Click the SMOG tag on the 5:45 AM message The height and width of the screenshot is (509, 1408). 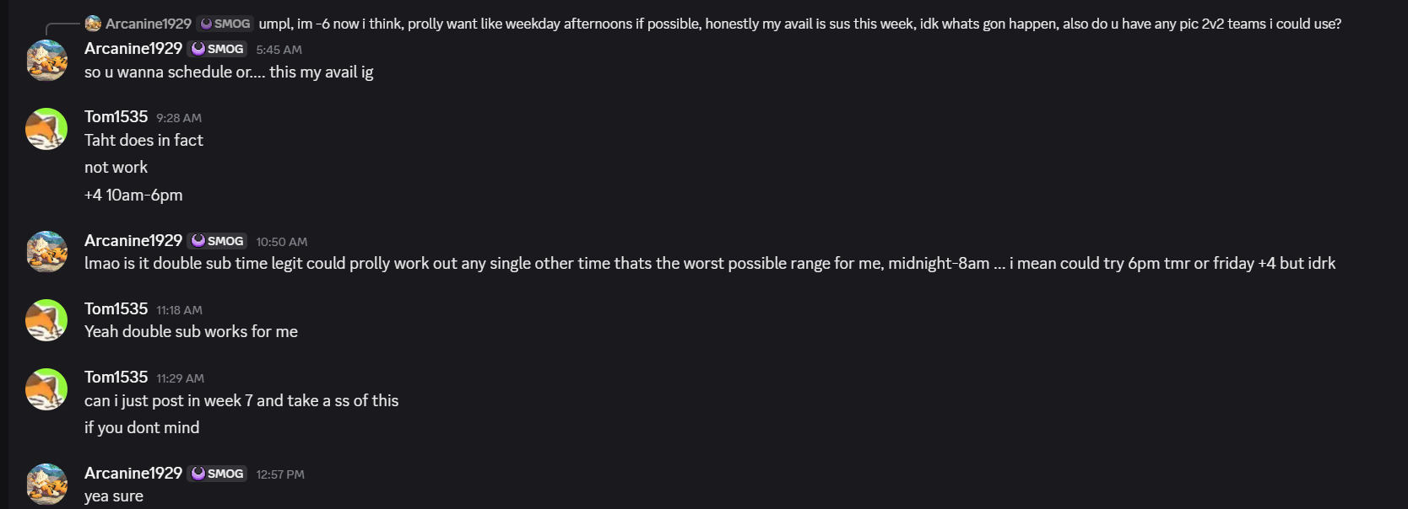[x=218, y=49]
